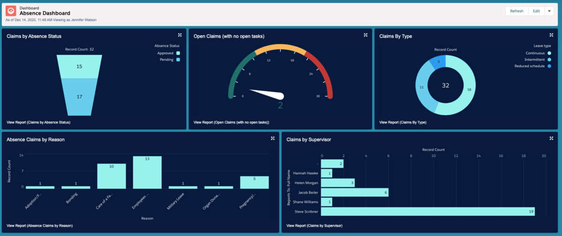The height and width of the screenshot is (236, 562).
Task: Click the Approved legend color swatch
Action: click(178, 53)
